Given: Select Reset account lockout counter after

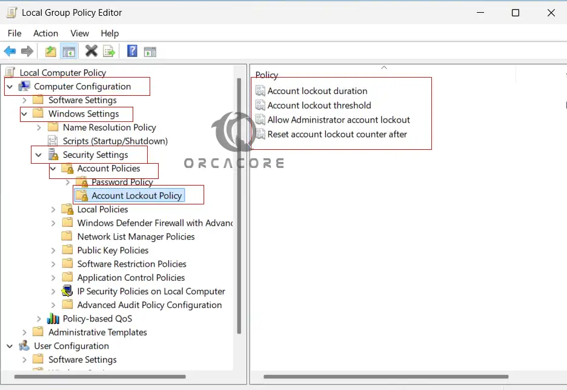Looking at the screenshot, I should click(x=337, y=135).
